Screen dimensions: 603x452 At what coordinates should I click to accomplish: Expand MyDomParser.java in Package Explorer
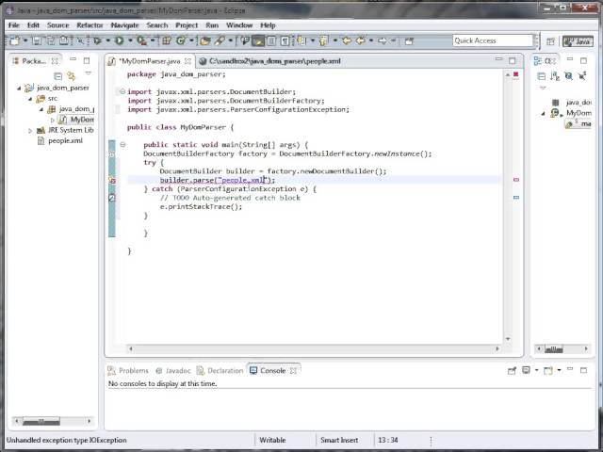(x=53, y=121)
